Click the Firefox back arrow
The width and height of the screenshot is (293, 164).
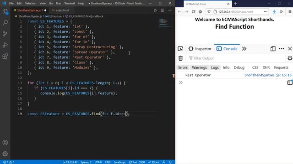click(179, 11)
